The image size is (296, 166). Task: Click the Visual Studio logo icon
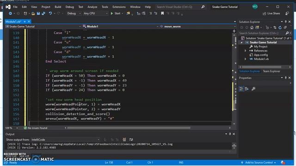[8, 7]
